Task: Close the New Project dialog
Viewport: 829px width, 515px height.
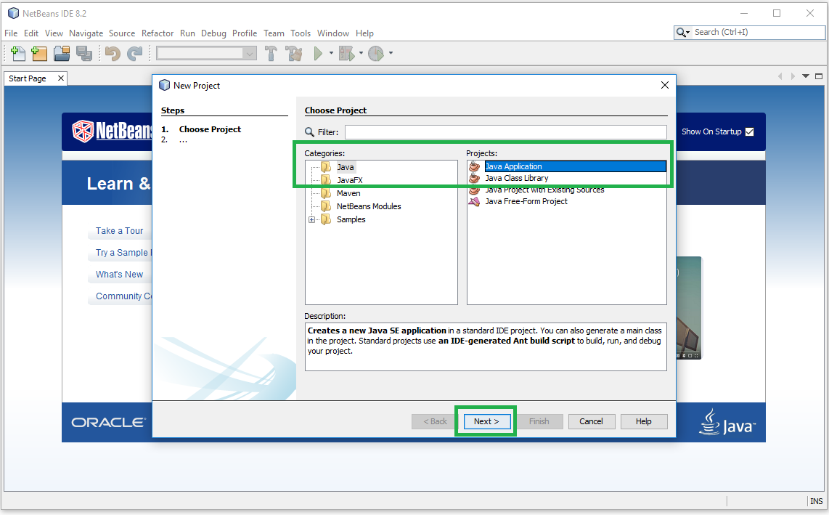Action: coord(664,85)
